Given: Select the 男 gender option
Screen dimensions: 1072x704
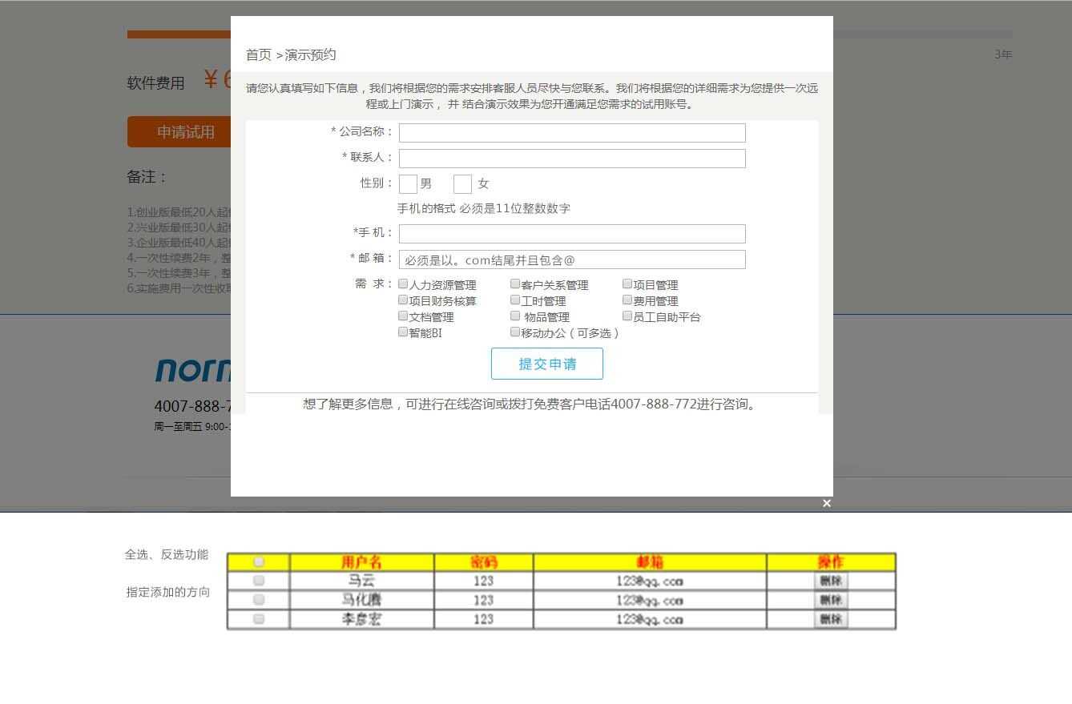Looking at the screenshot, I should 408,184.
